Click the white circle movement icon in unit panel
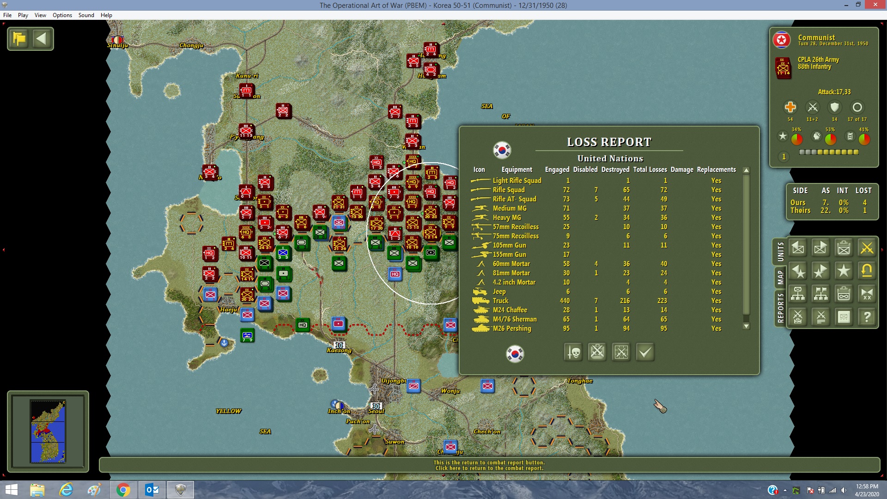This screenshot has height=499, width=887. click(857, 107)
